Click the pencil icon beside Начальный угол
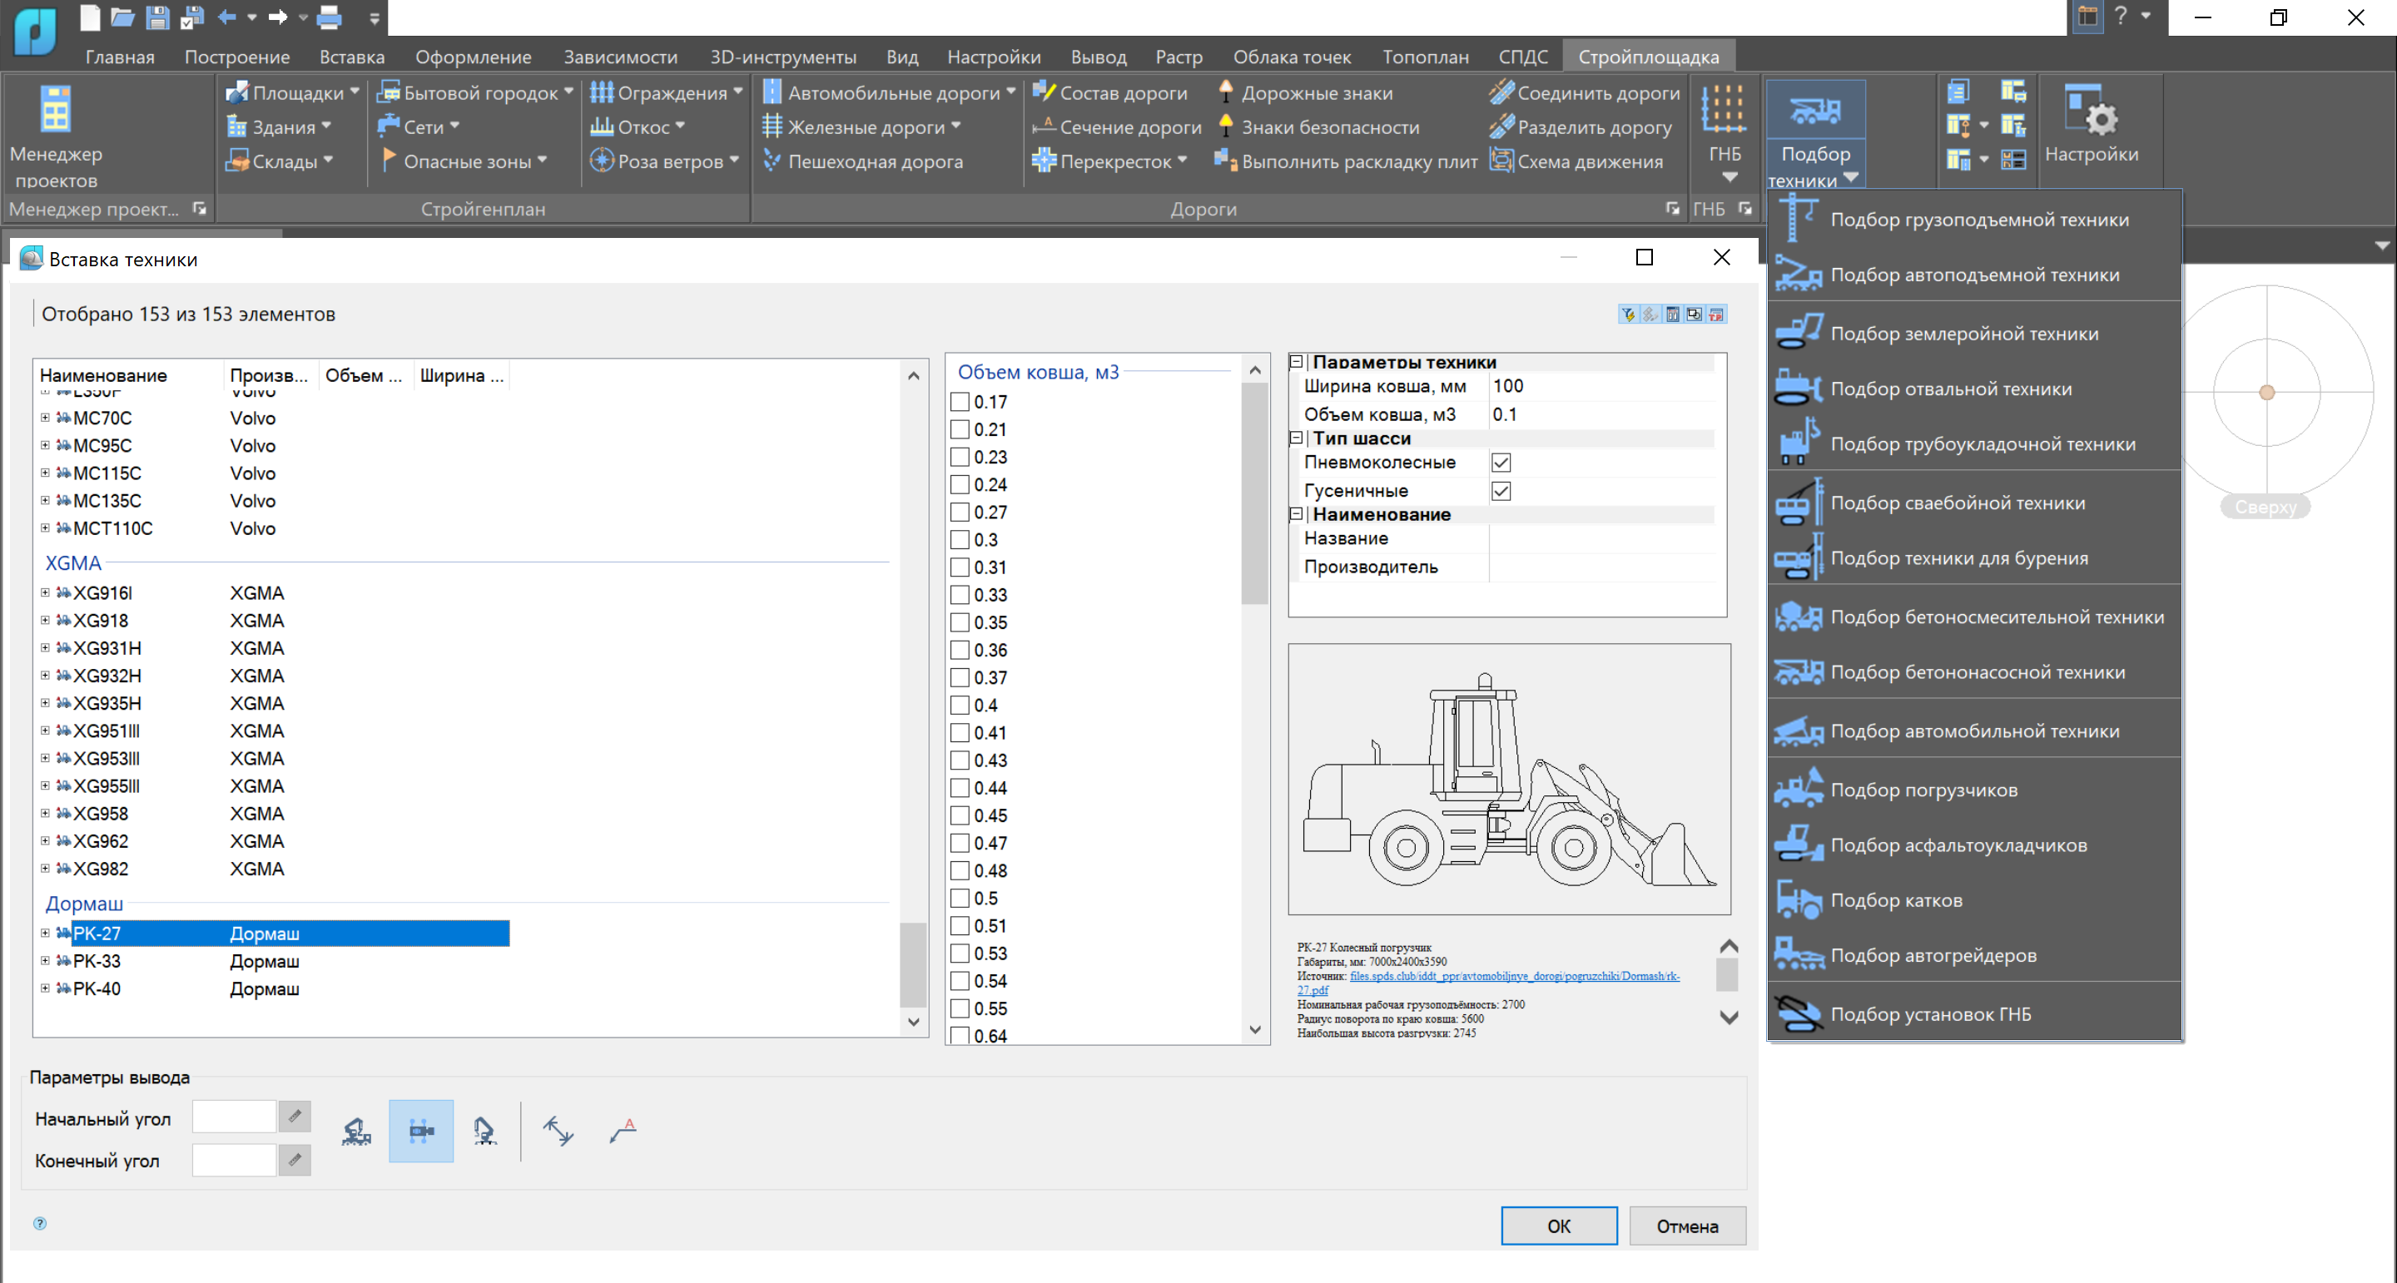Image resolution: width=2397 pixels, height=1283 pixels. 295,1117
